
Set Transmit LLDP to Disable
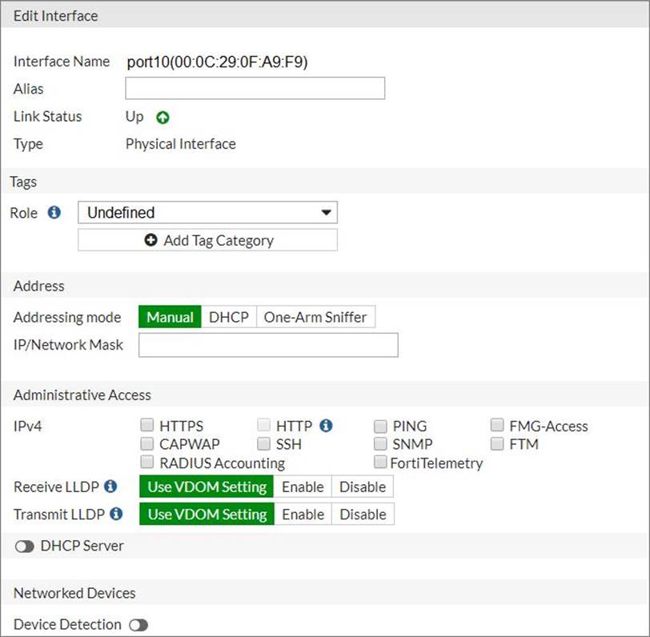click(x=363, y=514)
